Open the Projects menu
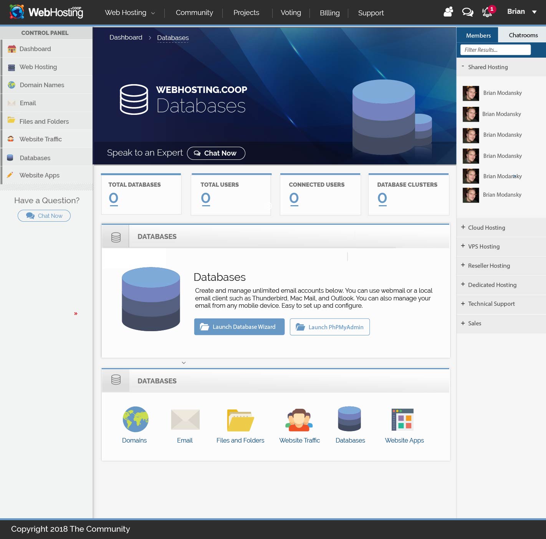 point(246,13)
